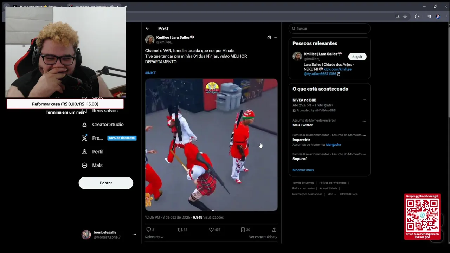This screenshot has height=253, width=450.
Task: Bookmark the post showing 30 saves
Action: pos(243,229)
